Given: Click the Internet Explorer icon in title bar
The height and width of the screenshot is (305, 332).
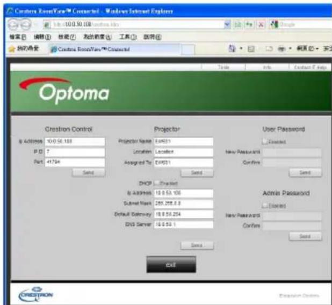Looking at the screenshot, I should pos(10,11).
